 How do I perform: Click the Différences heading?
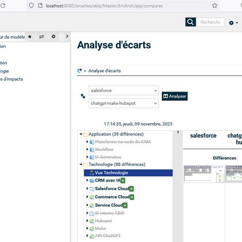225,158
